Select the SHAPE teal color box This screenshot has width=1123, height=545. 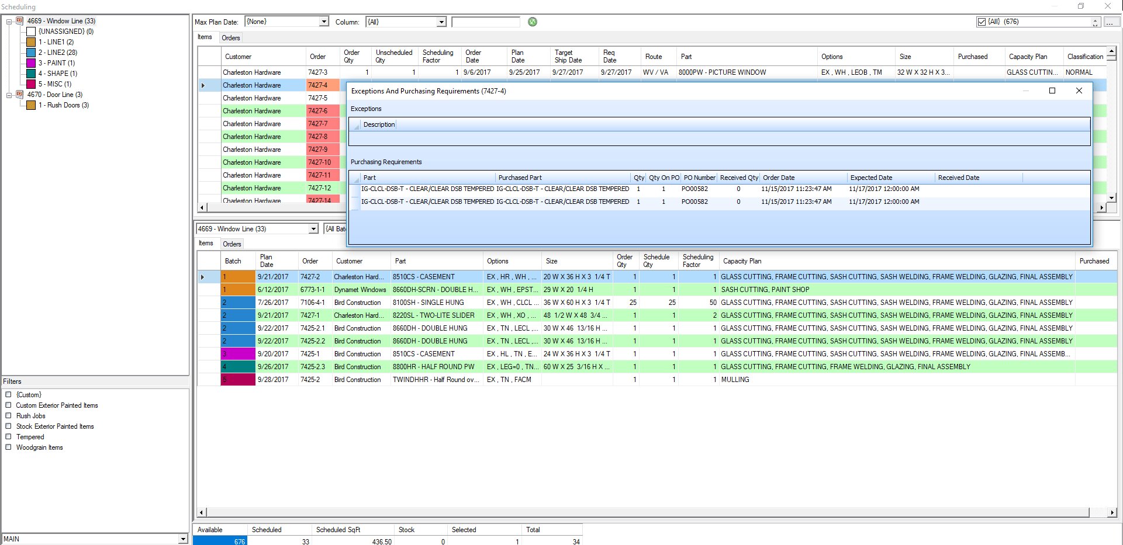coord(31,74)
